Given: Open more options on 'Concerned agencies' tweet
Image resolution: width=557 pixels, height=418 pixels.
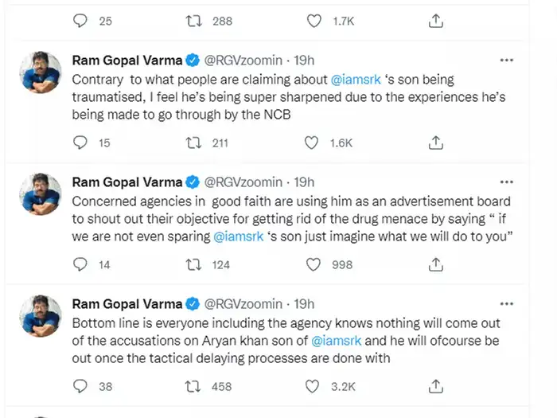Looking at the screenshot, I should 506,182.
